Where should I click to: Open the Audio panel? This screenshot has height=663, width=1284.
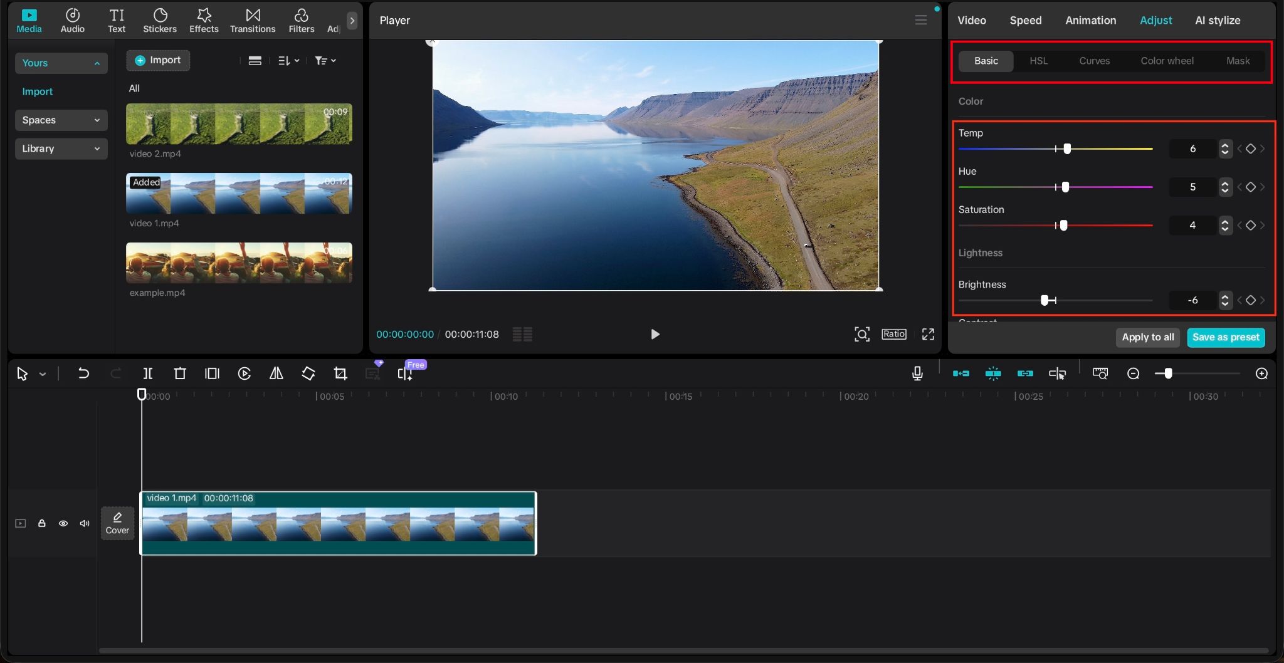click(73, 21)
